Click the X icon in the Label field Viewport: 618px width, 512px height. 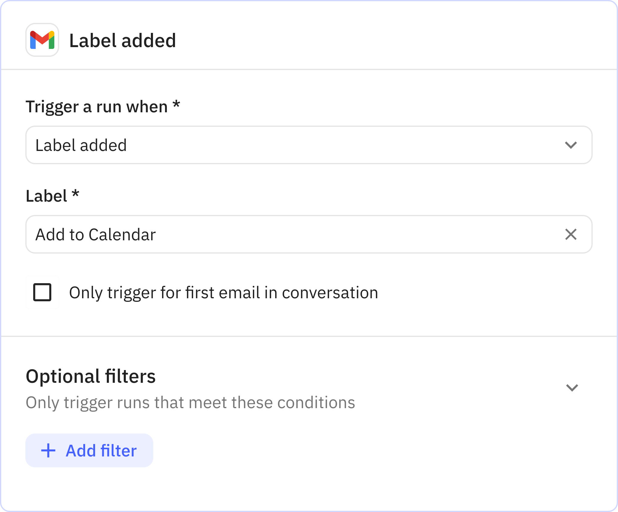[571, 234]
